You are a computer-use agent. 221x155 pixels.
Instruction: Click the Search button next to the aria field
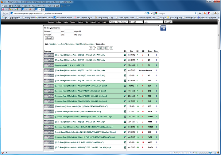[168, 22]
